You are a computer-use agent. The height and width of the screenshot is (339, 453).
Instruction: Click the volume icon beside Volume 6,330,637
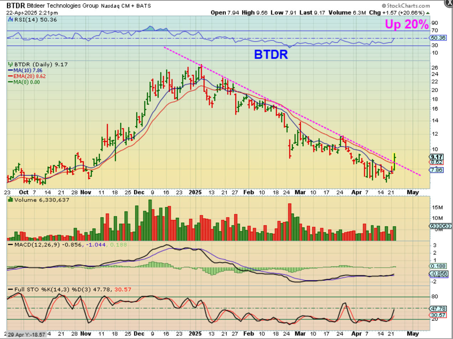coord(10,200)
